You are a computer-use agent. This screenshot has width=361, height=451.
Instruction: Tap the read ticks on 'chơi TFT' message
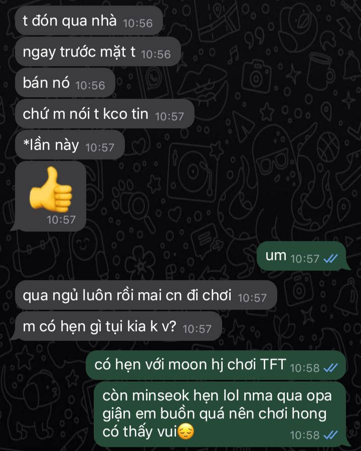330,368
